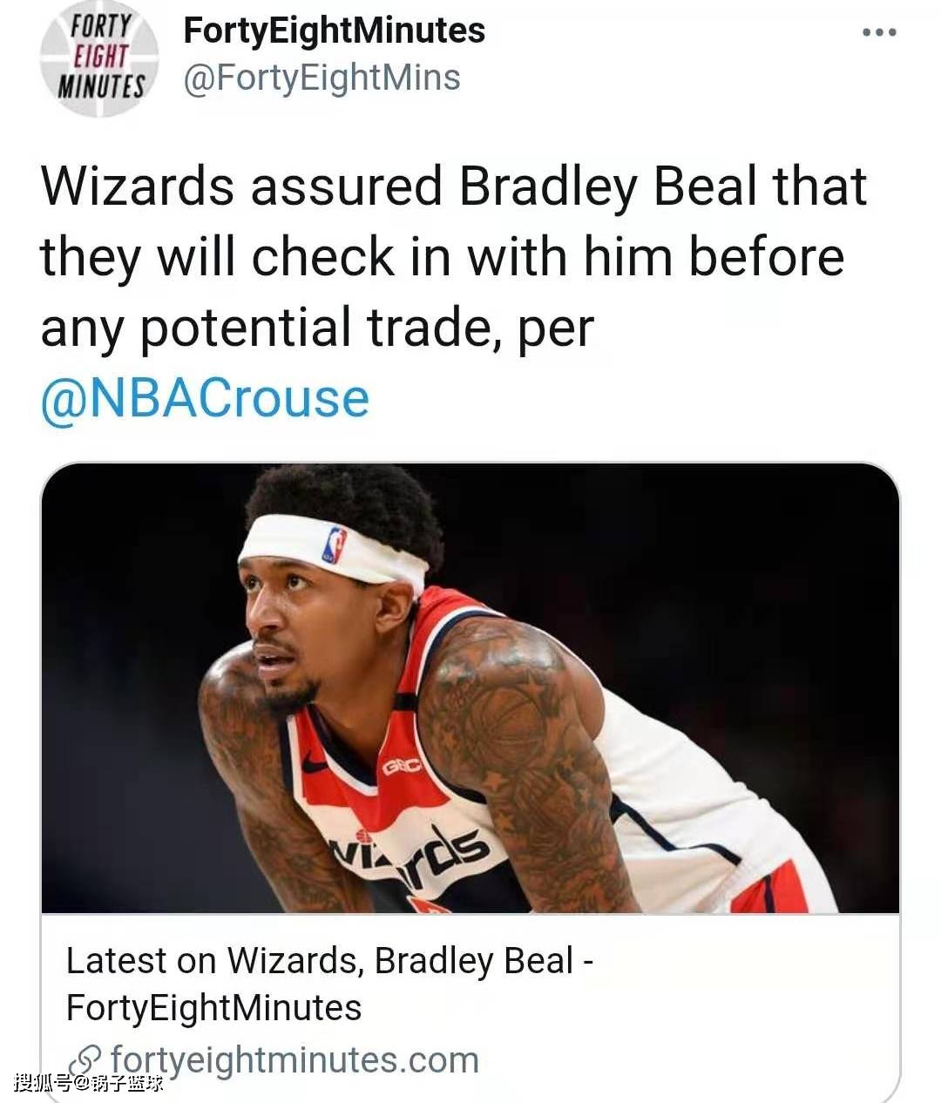Open the three-dot more options menu
This screenshot has height=1103, width=941.
(x=879, y=33)
